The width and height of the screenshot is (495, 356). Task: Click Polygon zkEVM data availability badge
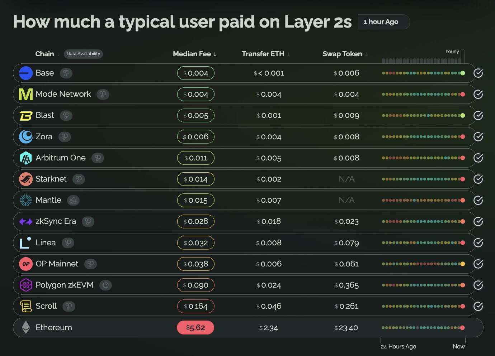pos(105,285)
